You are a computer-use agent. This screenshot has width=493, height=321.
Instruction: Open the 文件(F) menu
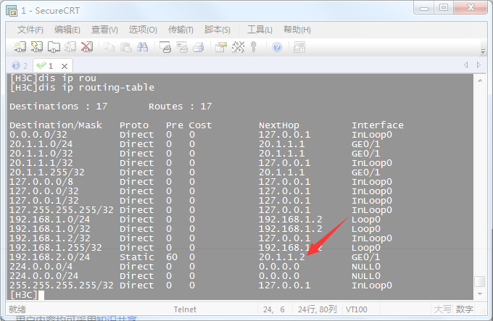coord(30,30)
